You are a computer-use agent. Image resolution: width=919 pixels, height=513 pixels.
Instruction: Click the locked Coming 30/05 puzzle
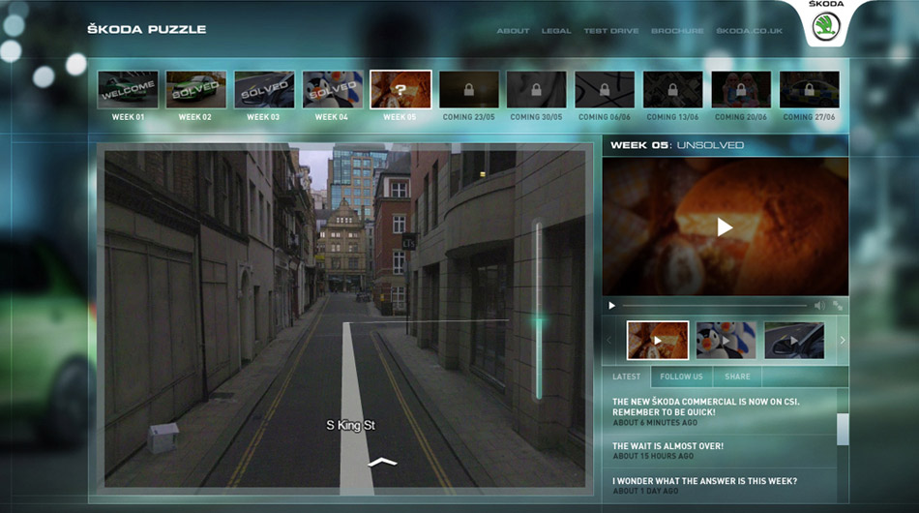[537, 90]
